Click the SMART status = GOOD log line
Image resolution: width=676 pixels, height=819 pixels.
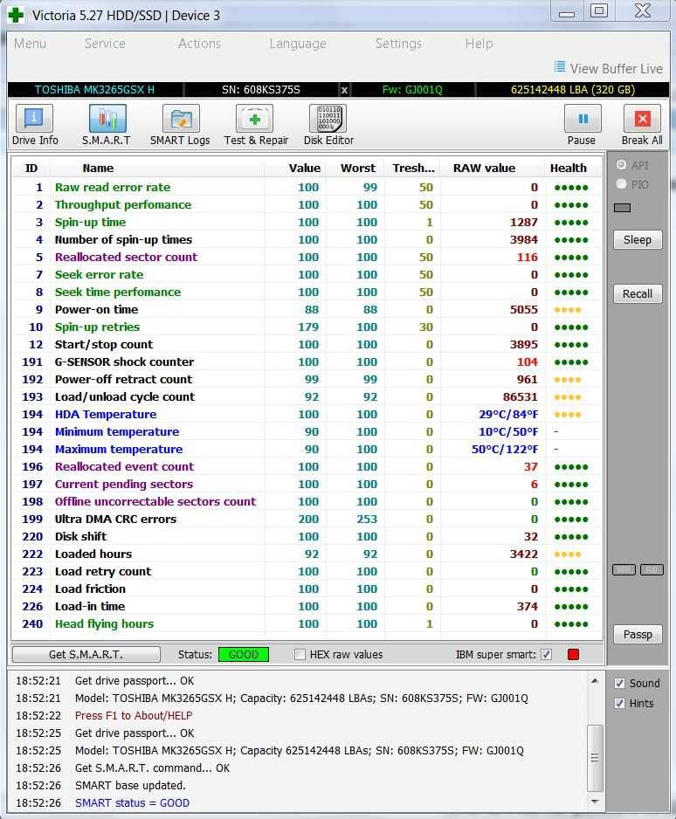click(x=132, y=802)
